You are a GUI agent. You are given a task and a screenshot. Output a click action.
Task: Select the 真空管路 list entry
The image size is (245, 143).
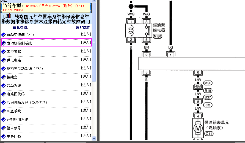pos(14,52)
